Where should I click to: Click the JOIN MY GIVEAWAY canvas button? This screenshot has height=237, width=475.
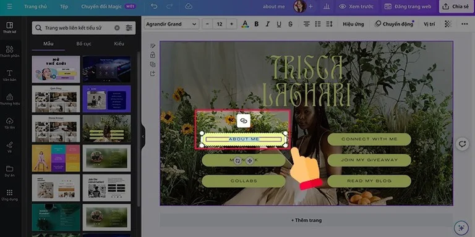(369, 160)
